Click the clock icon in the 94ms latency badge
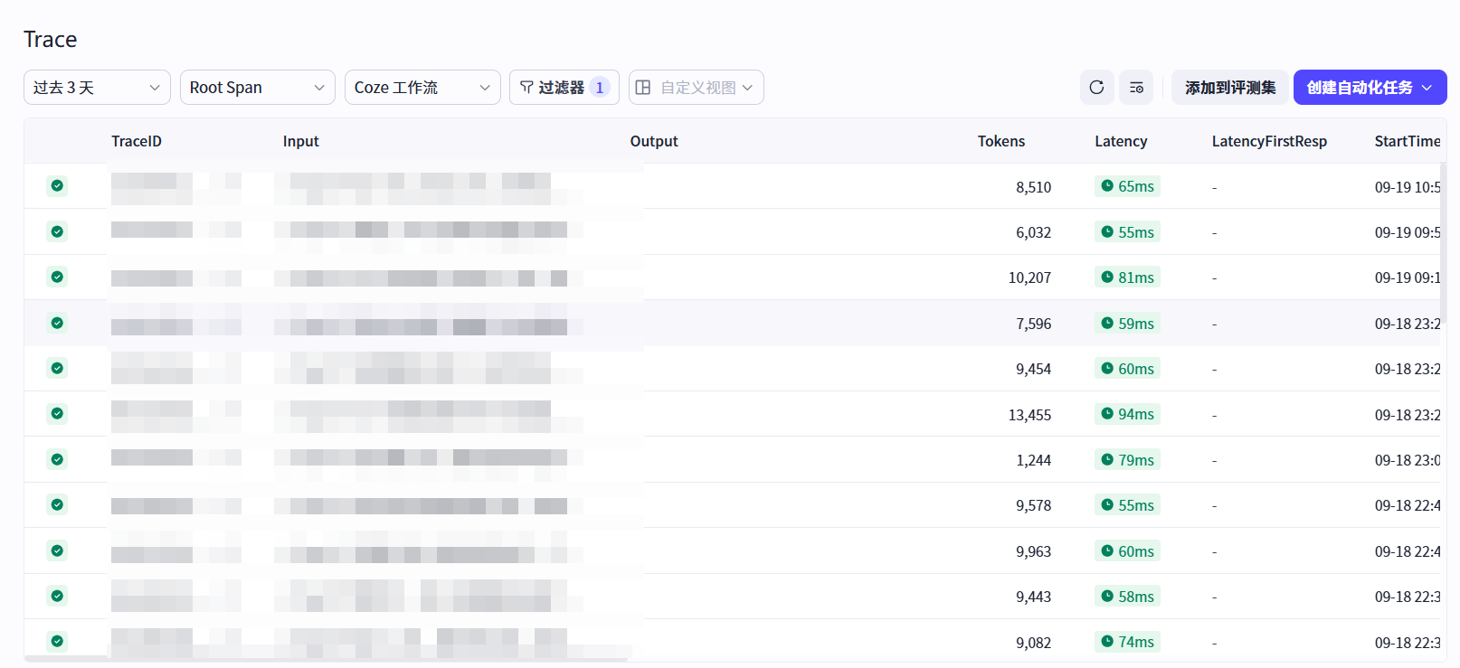Screen dimensions: 1460x668 [1107, 414]
